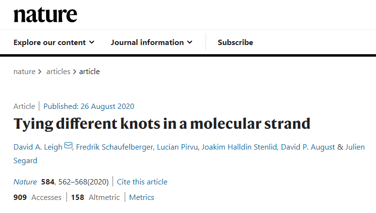Image resolution: width=376 pixels, height=213 pixels.
Task: Open the Journal information dropdown
Action: (x=151, y=43)
